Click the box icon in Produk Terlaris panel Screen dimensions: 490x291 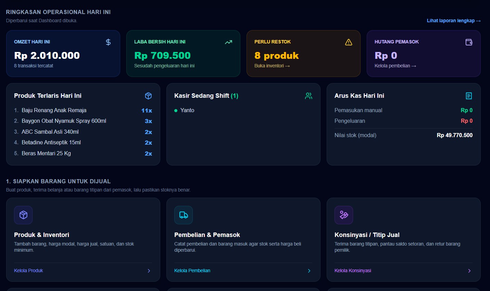[x=148, y=96]
